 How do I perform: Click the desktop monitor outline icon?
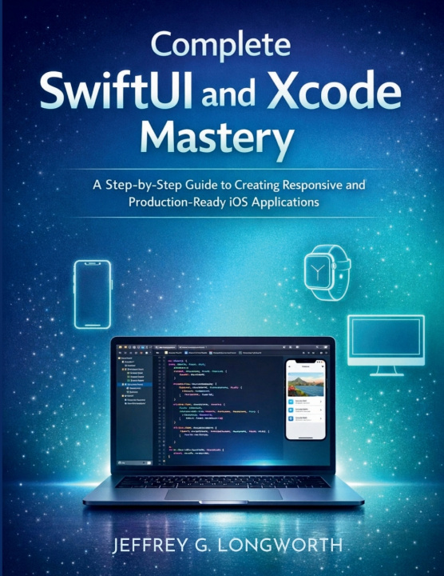[x=386, y=345]
